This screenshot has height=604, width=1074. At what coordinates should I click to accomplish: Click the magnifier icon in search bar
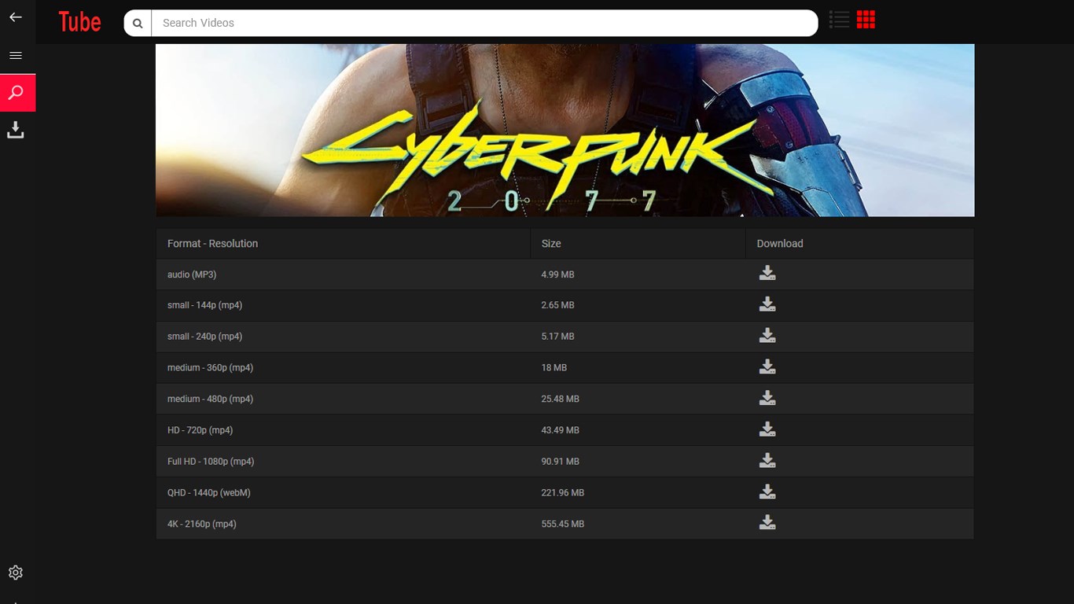tap(138, 23)
